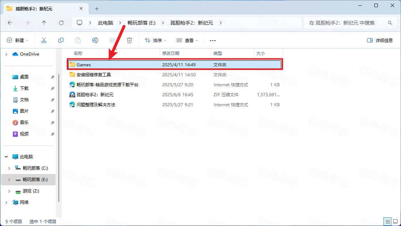This screenshot has width=401, height=226.
Task: Click the Share icon in toolbar
Action: pos(112,40)
